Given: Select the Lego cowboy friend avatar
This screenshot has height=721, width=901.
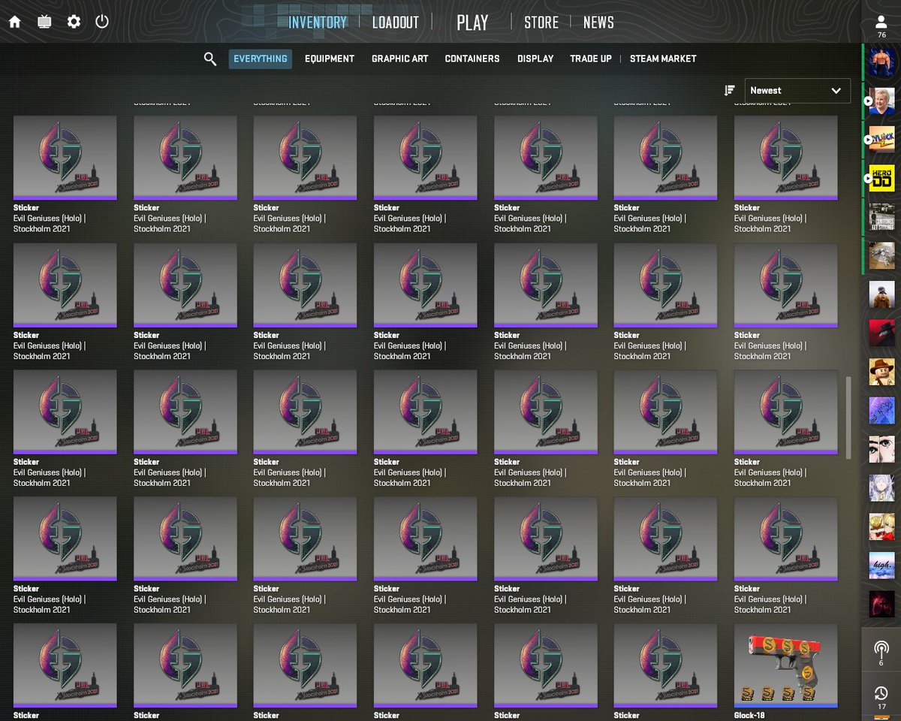Looking at the screenshot, I should point(881,372).
